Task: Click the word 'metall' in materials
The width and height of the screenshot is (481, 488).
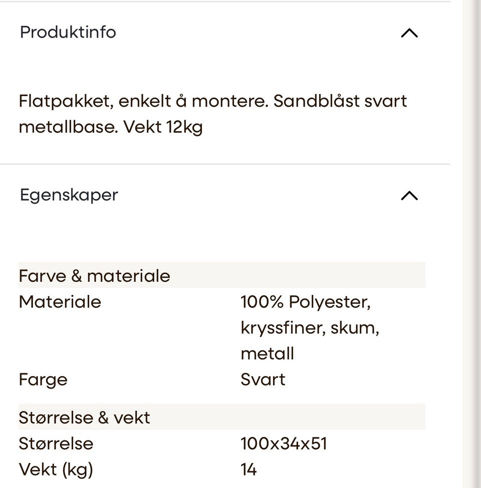Action: (x=267, y=353)
